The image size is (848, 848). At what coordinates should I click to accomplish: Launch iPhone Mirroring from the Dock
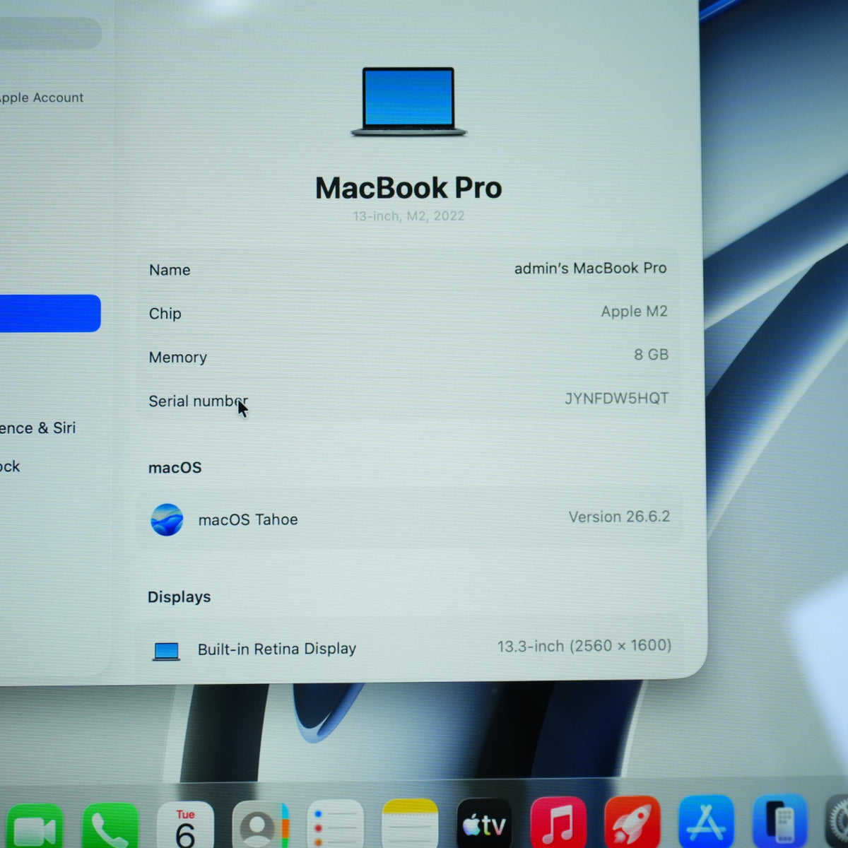(x=780, y=821)
